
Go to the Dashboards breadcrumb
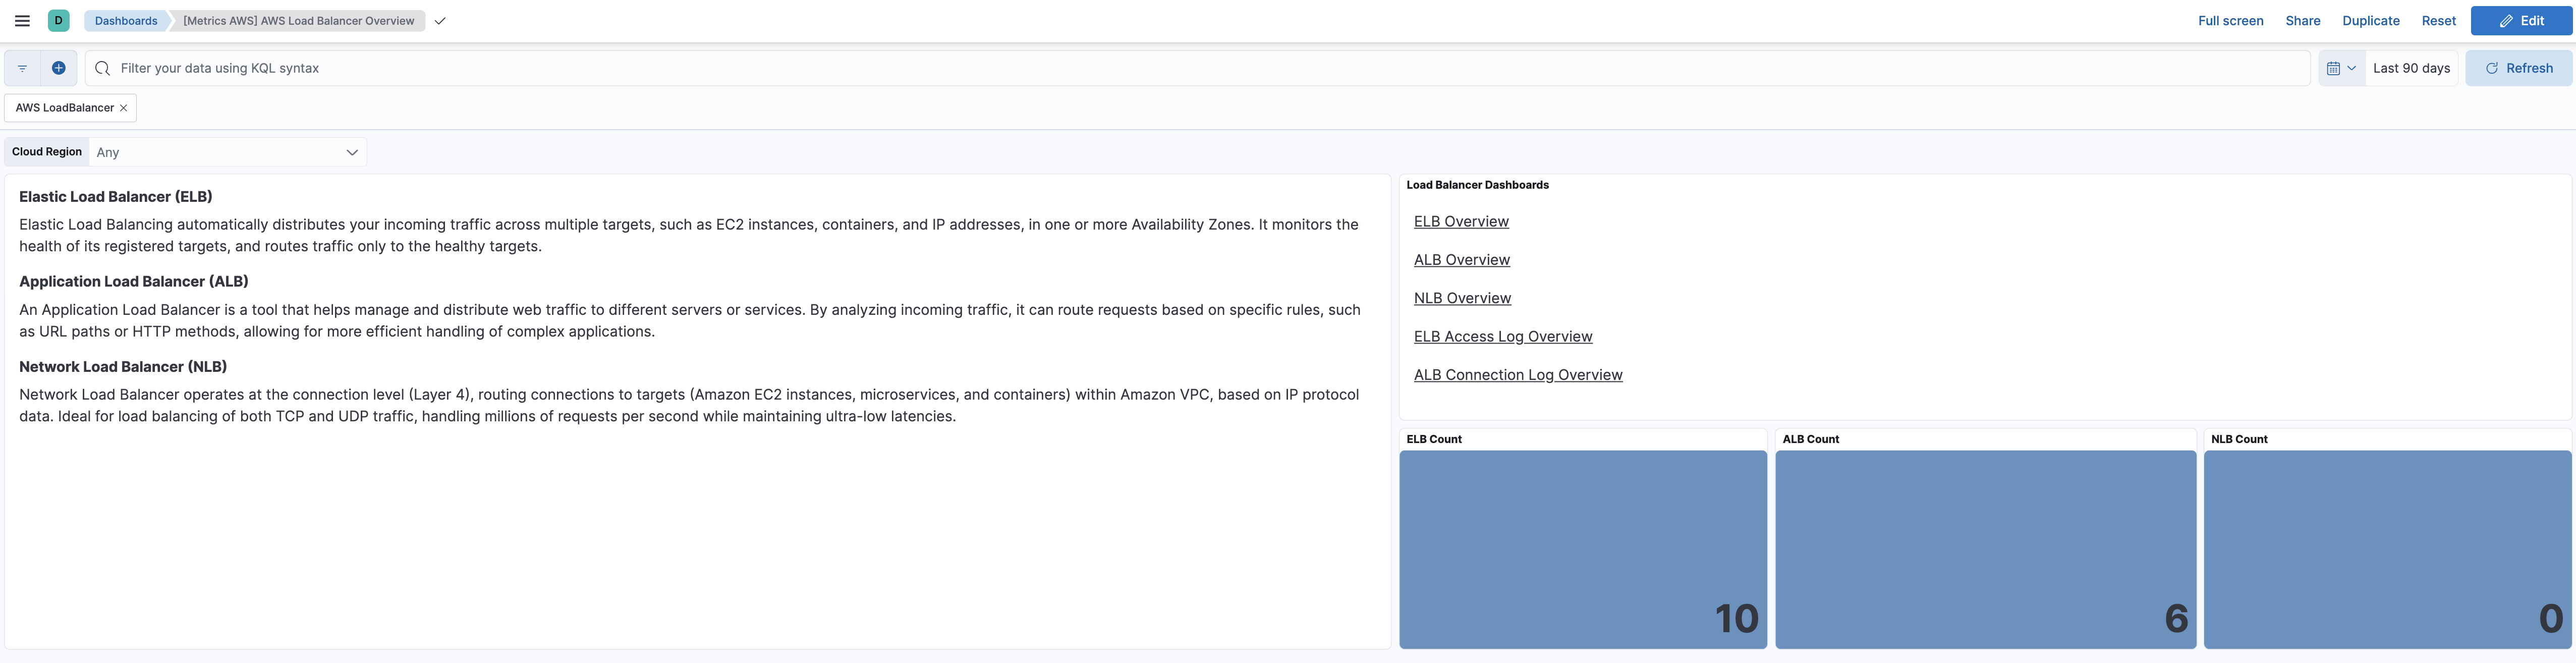pyautogui.click(x=124, y=20)
